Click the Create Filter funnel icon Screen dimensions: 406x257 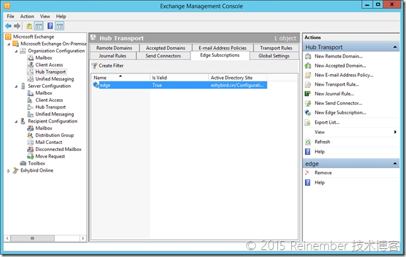point(95,66)
